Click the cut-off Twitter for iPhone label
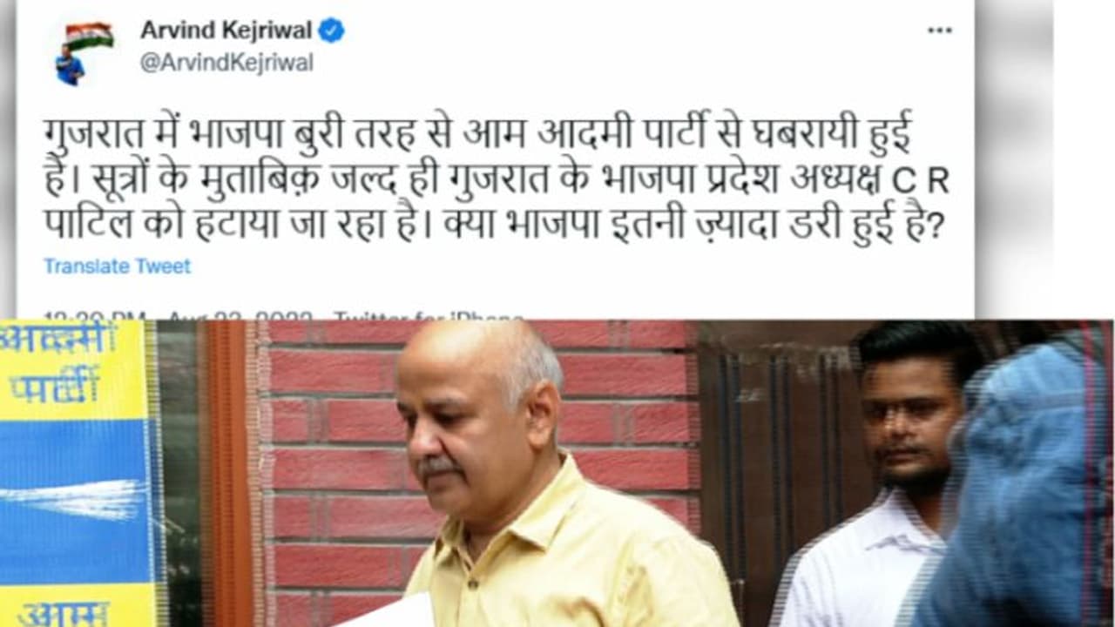This screenshot has width=1115, height=627. click(429, 315)
